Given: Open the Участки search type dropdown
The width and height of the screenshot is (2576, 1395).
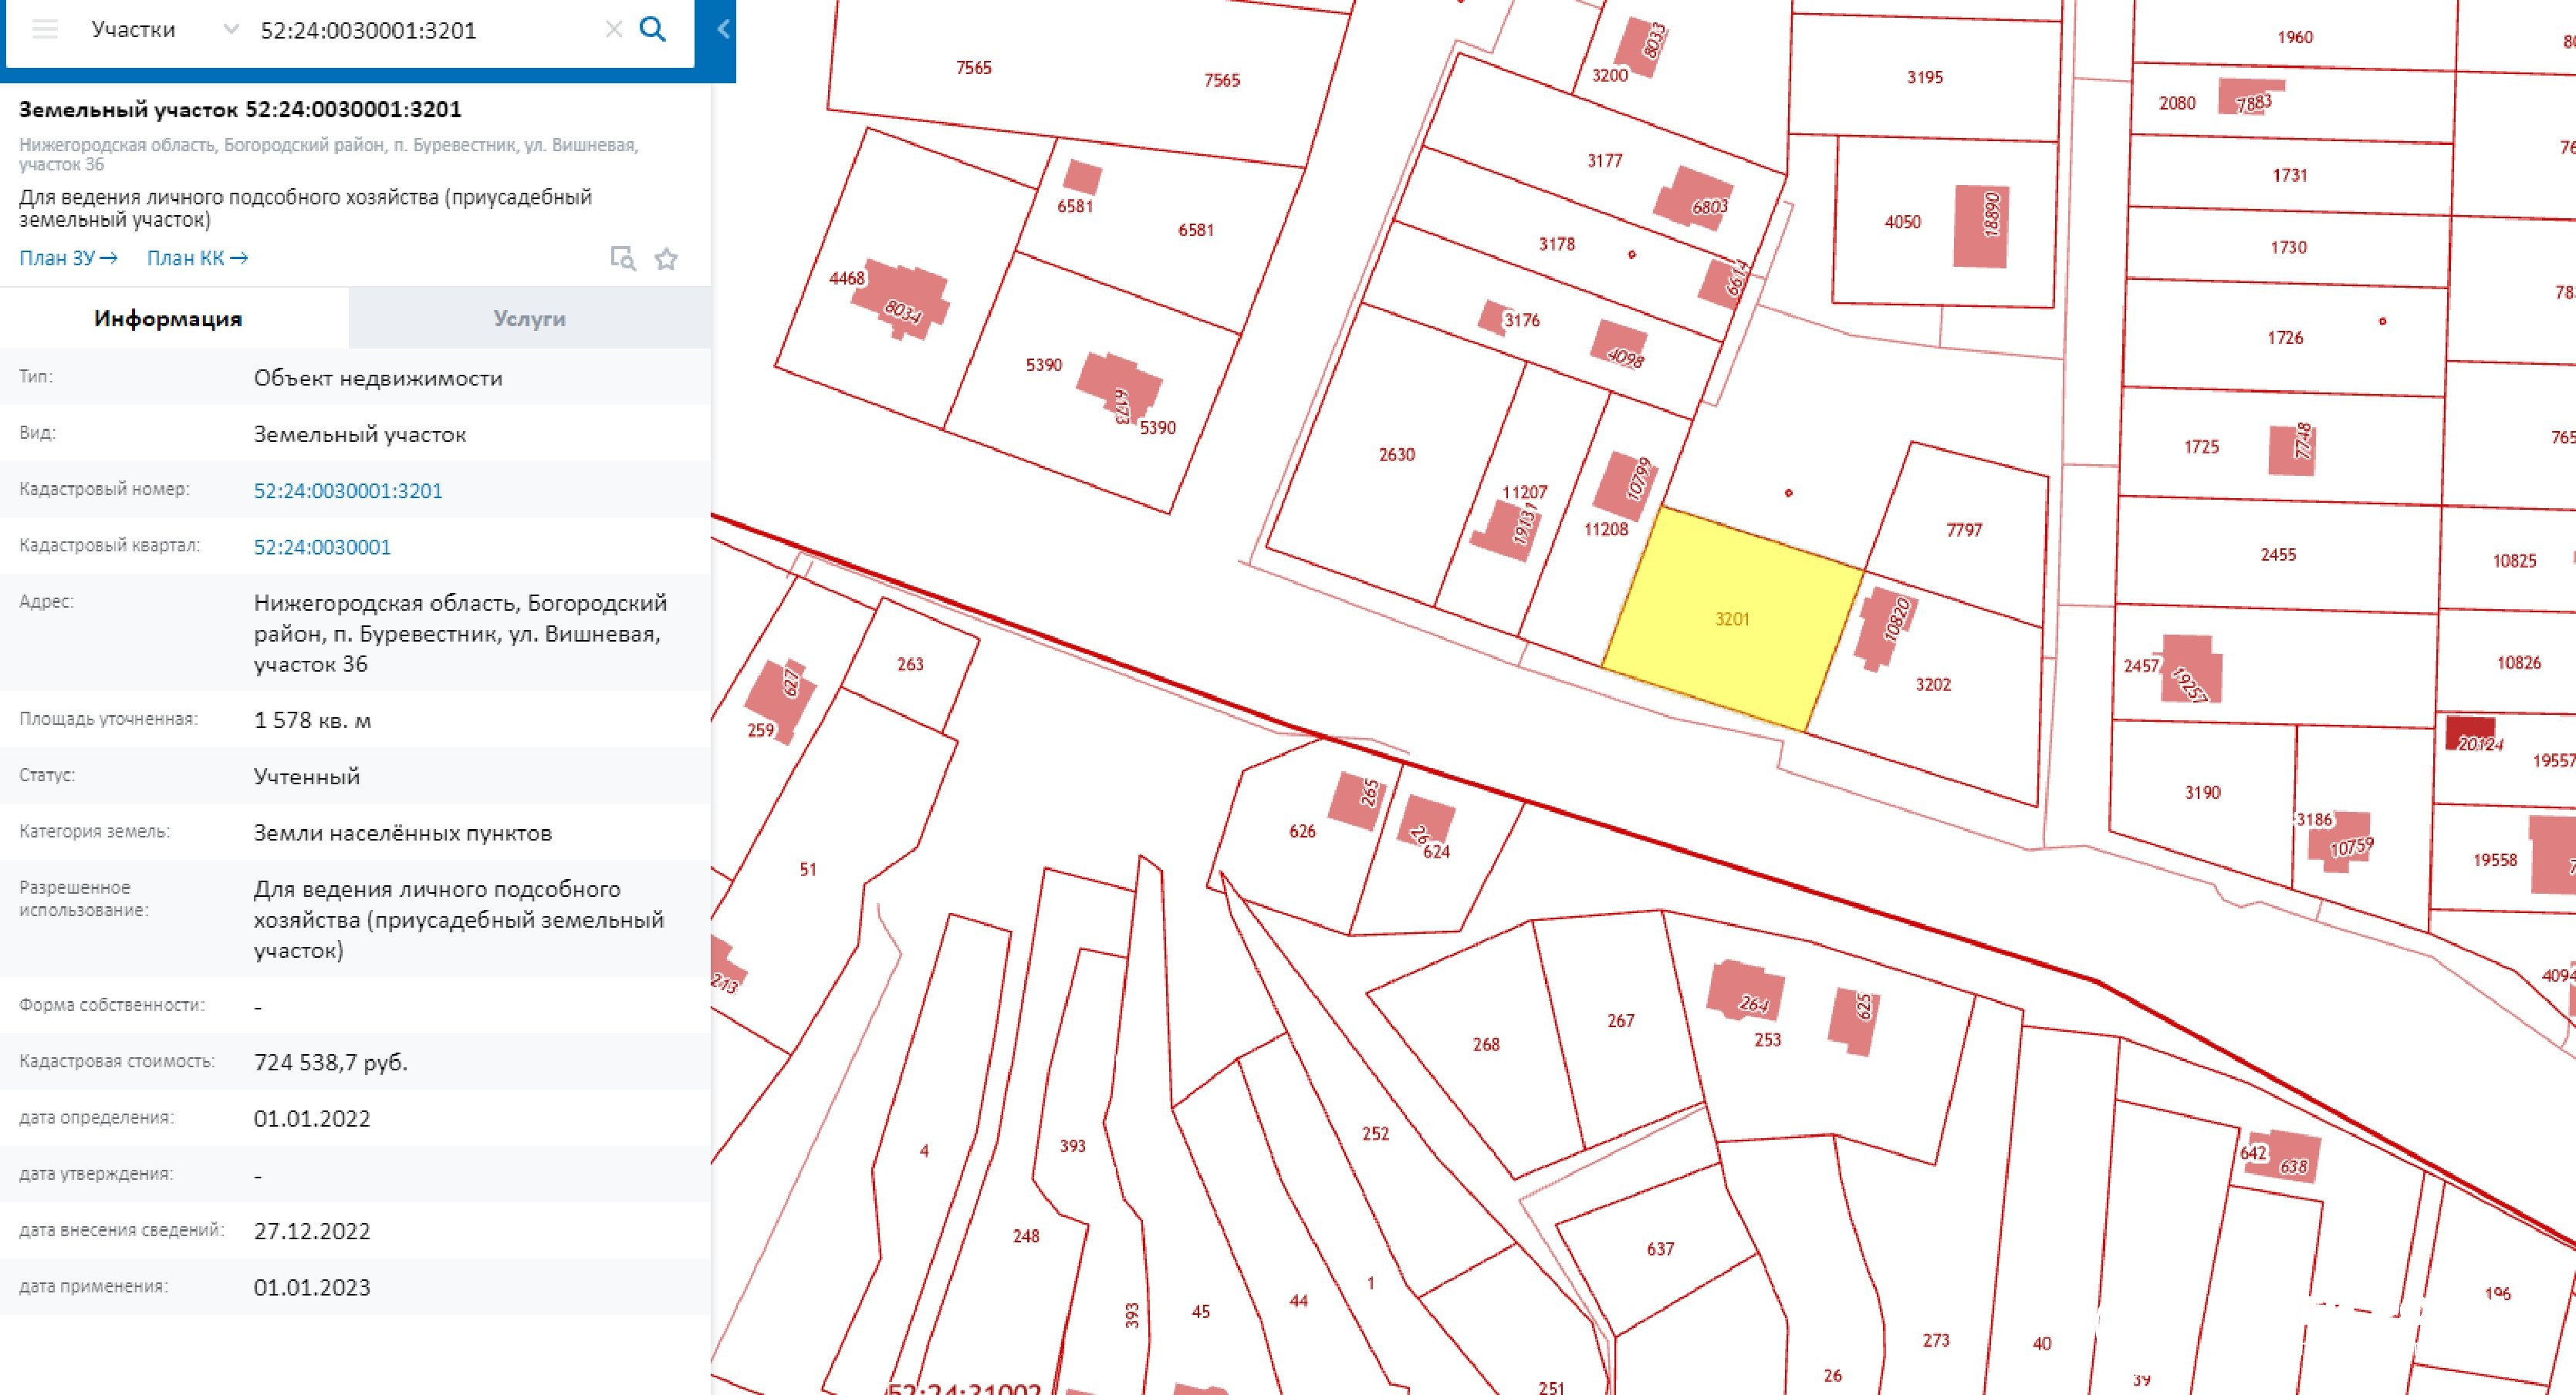Looking at the screenshot, I should point(133,29).
